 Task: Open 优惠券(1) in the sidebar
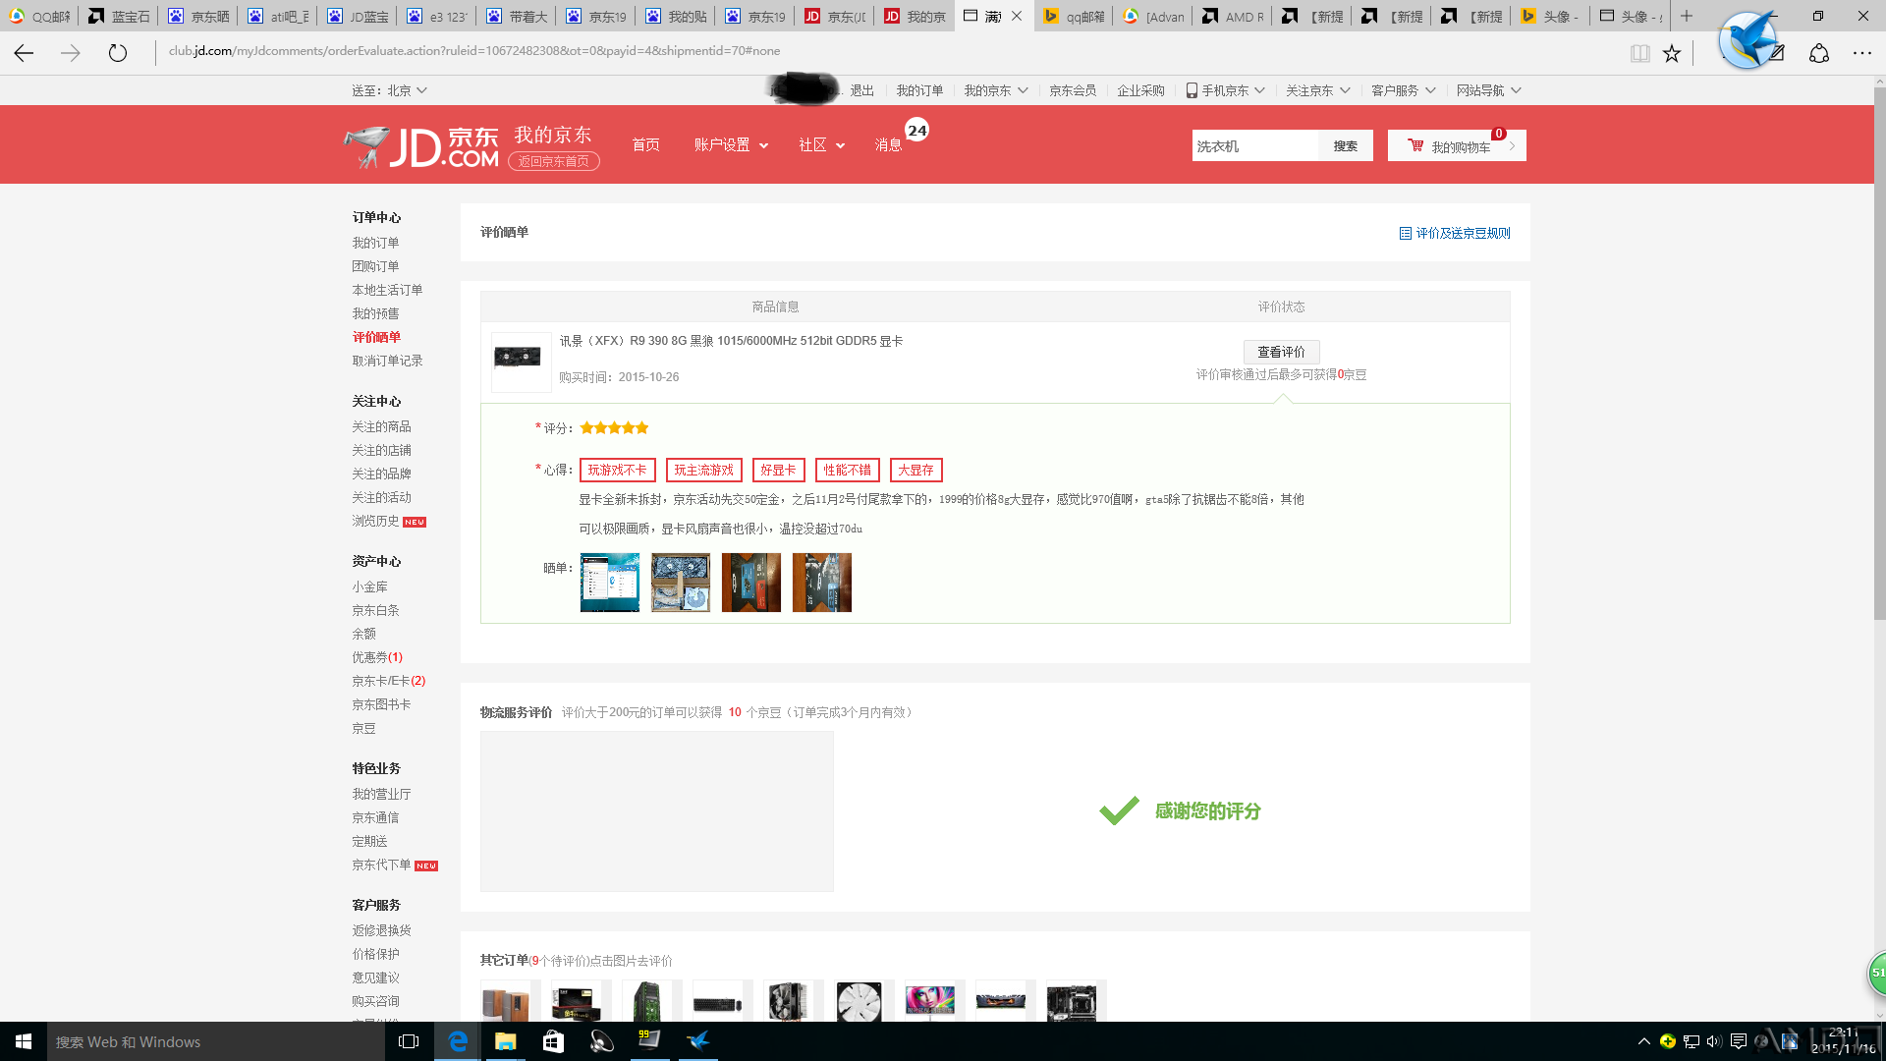(x=377, y=657)
